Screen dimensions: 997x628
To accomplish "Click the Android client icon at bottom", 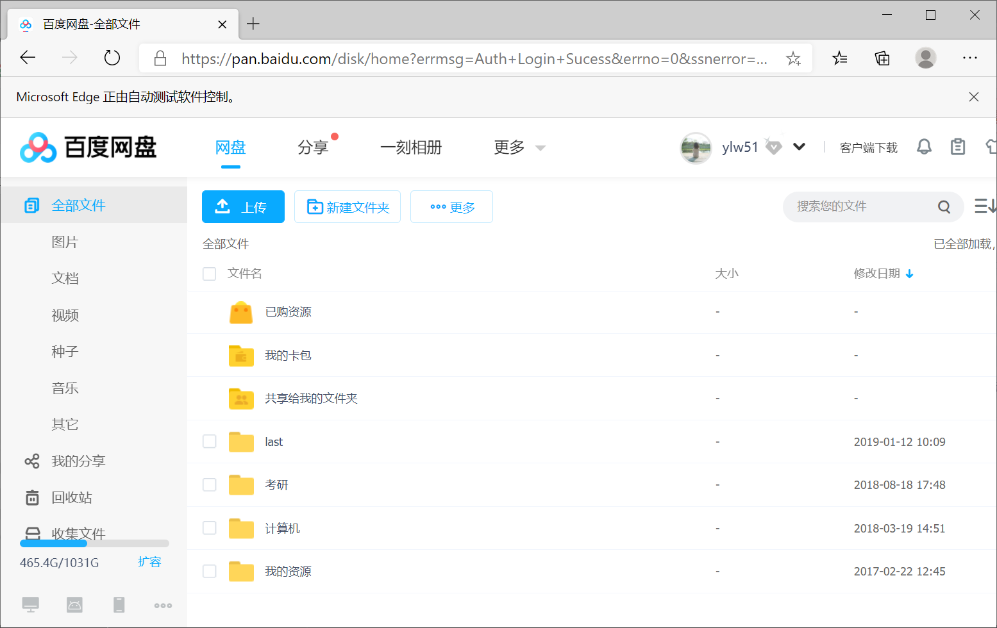I will pos(74,604).
